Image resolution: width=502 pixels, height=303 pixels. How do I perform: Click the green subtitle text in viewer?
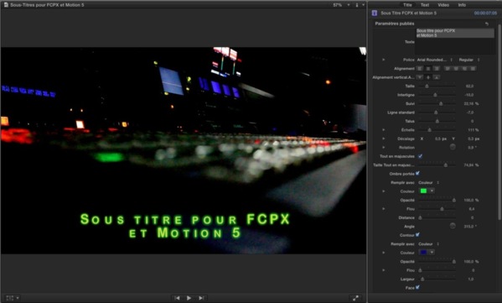(x=185, y=226)
